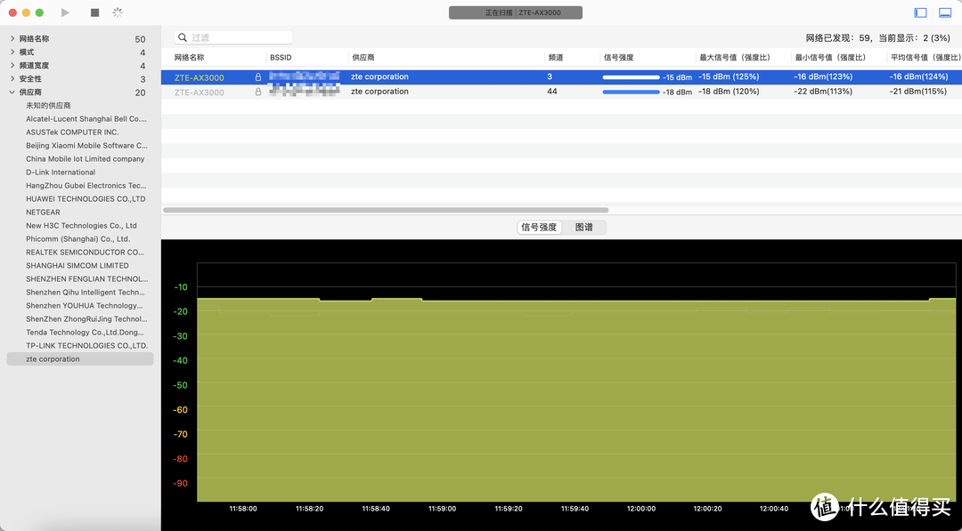
Task: Collapse the 供应商 vendor list
Action: pyautogui.click(x=12, y=93)
